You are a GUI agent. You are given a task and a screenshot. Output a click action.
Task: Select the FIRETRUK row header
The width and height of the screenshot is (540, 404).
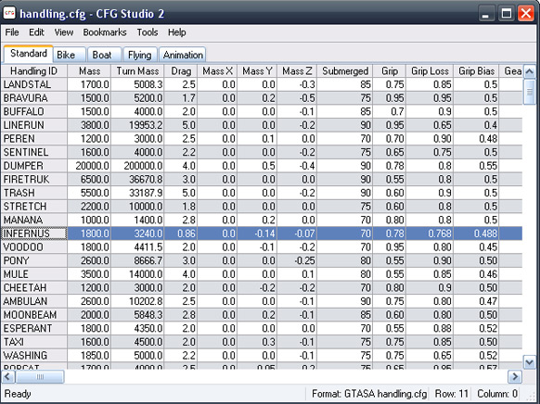click(33, 180)
